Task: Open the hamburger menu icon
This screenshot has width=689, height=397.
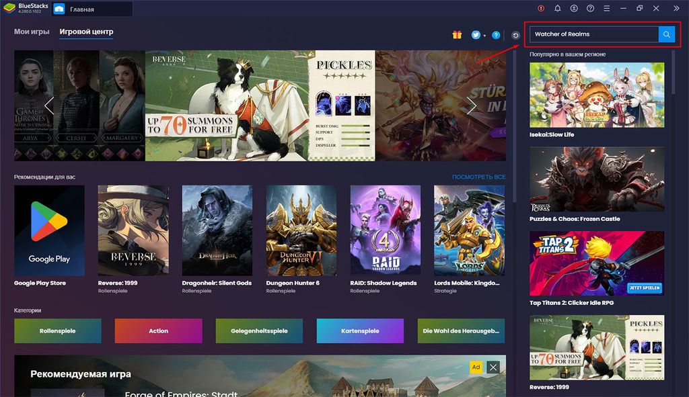Action: [x=606, y=8]
